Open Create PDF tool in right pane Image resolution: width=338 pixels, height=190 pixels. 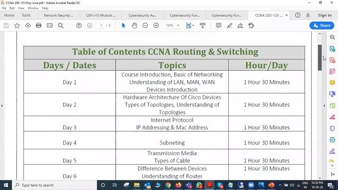(x=332, y=60)
